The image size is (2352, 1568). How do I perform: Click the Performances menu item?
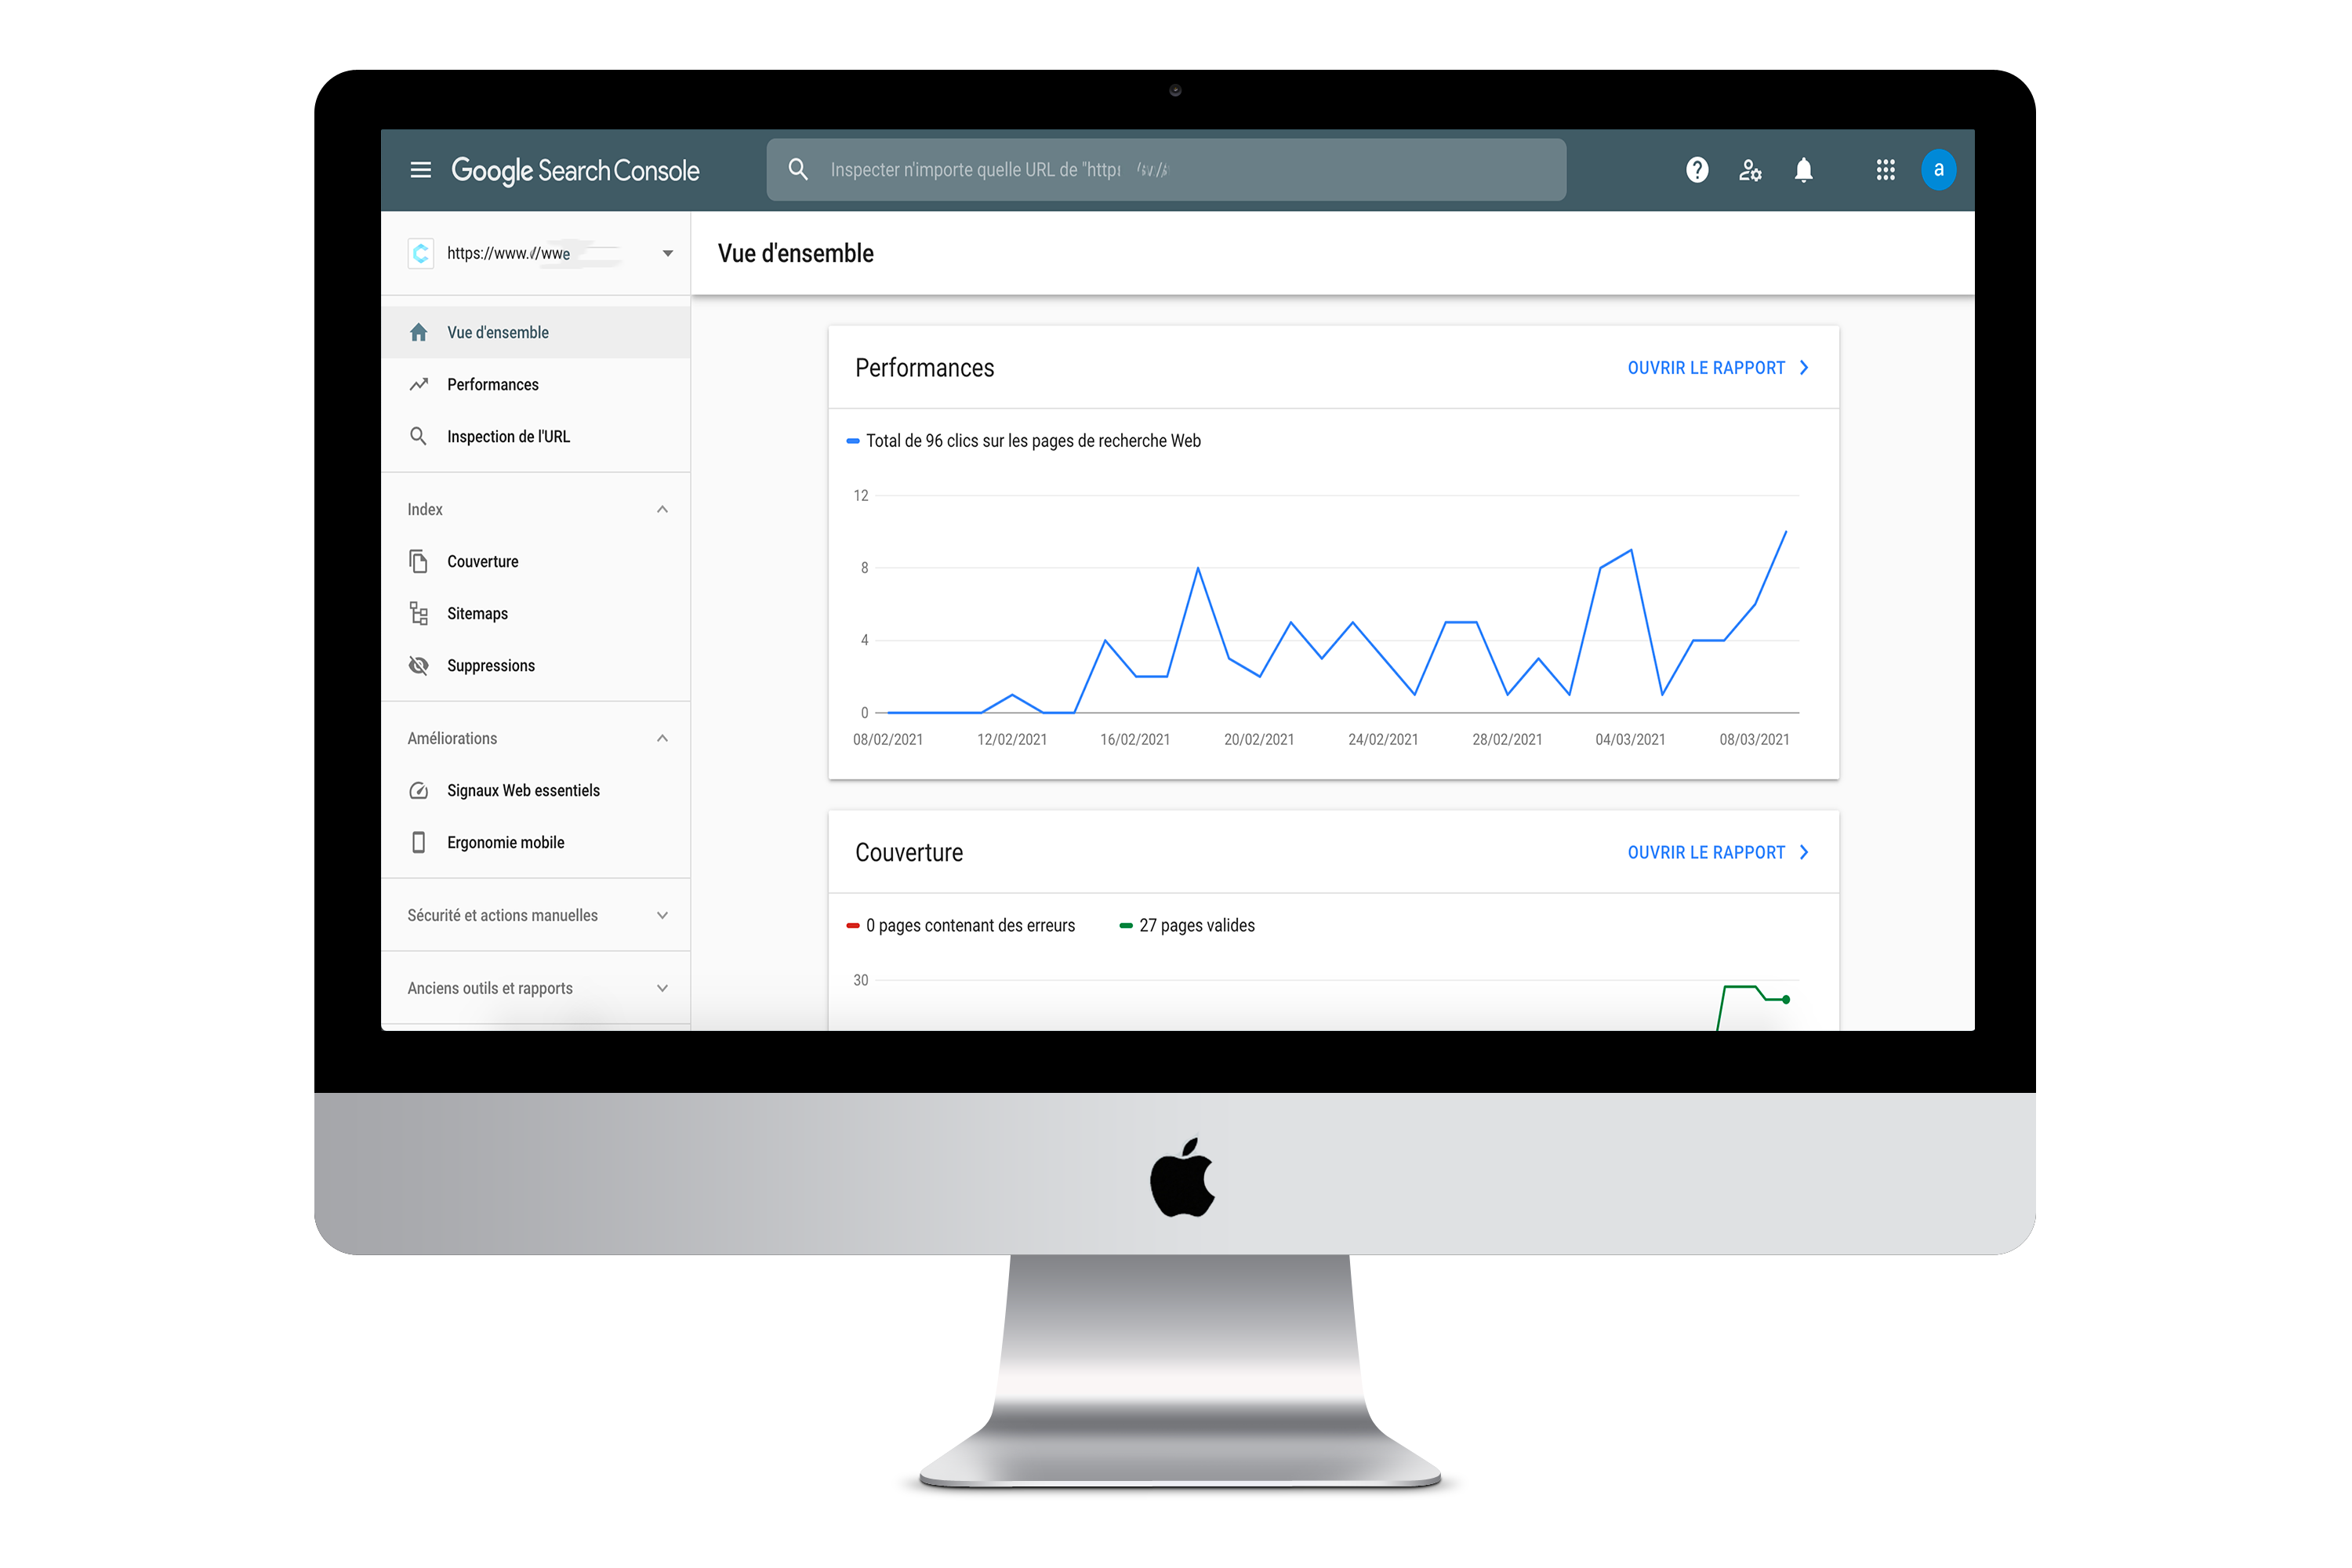click(492, 383)
